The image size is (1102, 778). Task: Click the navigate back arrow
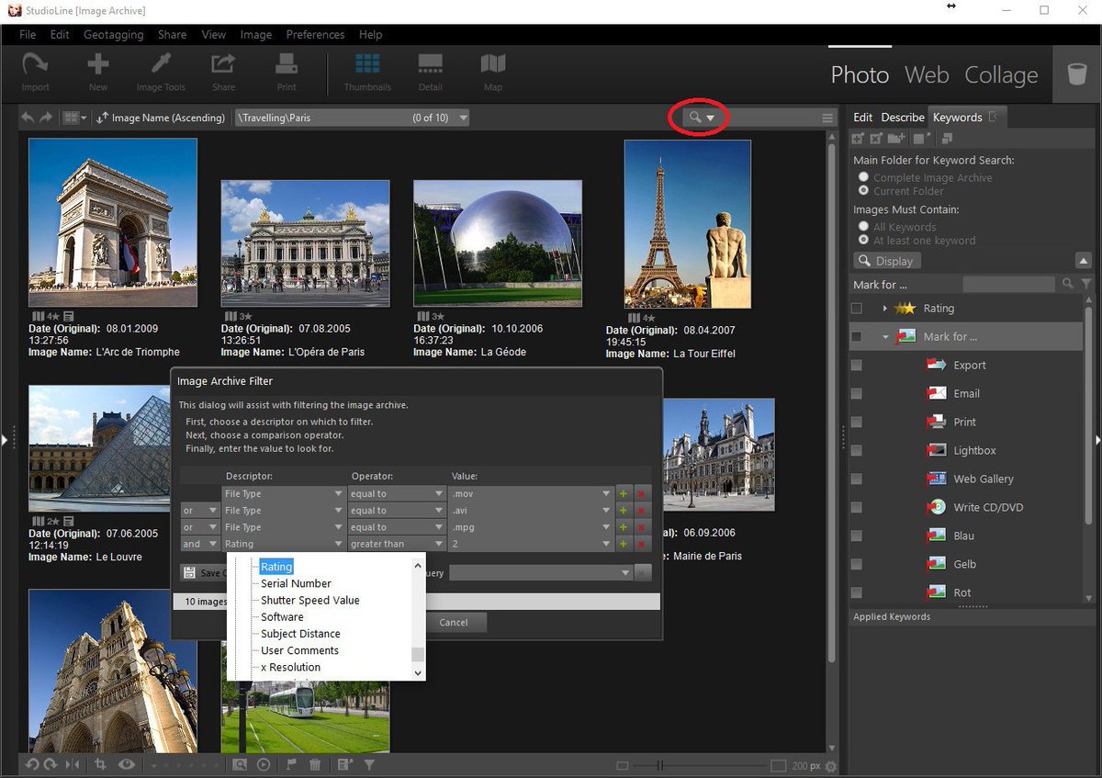(28, 118)
